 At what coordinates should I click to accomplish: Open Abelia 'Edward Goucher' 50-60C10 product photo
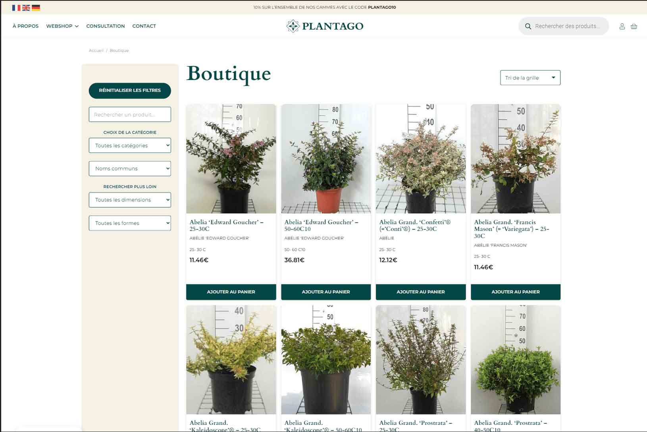pyautogui.click(x=326, y=159)
